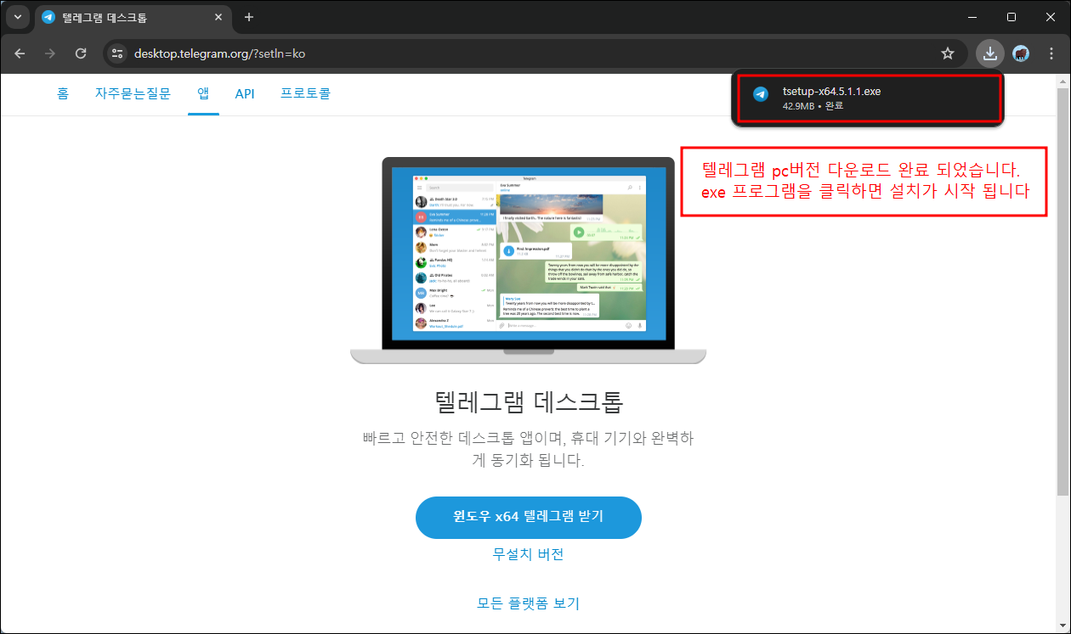Open the 무설치 버전 link
1071x634 pixels.
pos(528,554)
